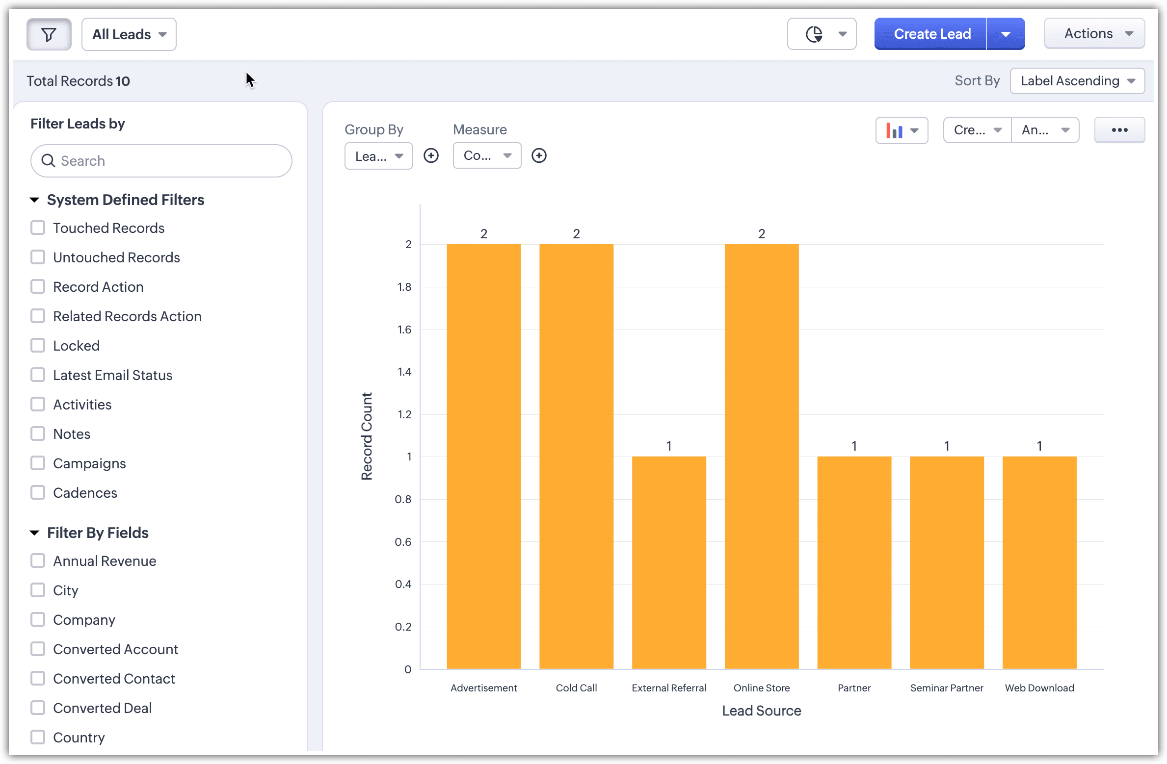Click the funnel filter icon button
This screenshot has height=764, width=1167.
point(49,34)
